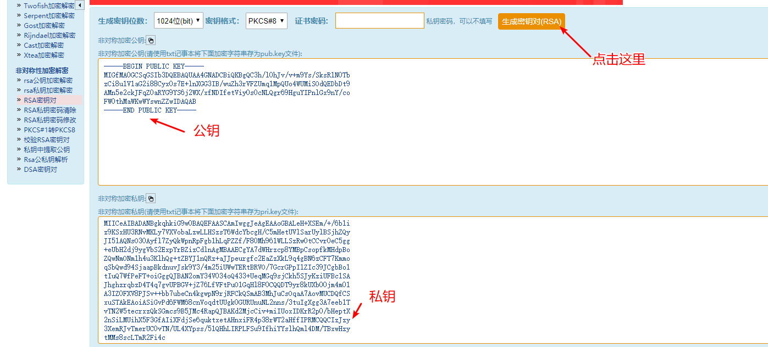Image resolution: width=768 pixels, height=347 pixels.
Task: Click the 密钥格式 label
Action: (223, 21)
